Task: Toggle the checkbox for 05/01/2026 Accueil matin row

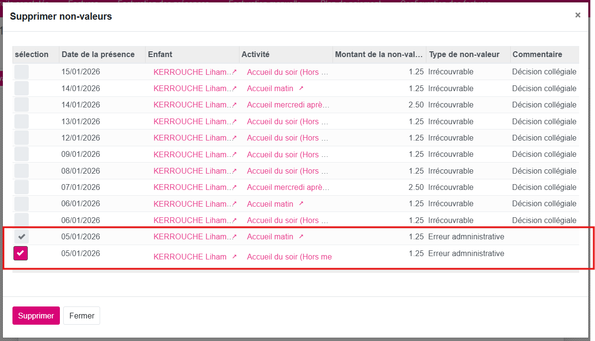Action: [21, 236]
